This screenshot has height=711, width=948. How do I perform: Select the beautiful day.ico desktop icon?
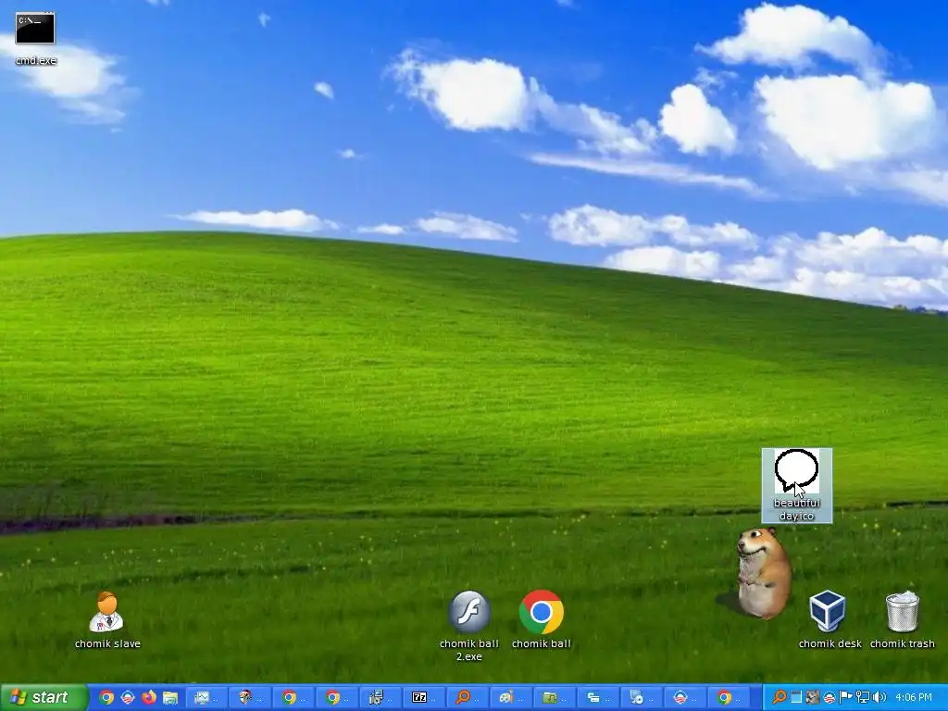coord(797,485)
